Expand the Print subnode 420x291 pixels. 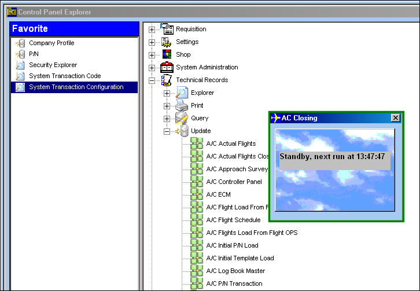click(x=167, y=106)
